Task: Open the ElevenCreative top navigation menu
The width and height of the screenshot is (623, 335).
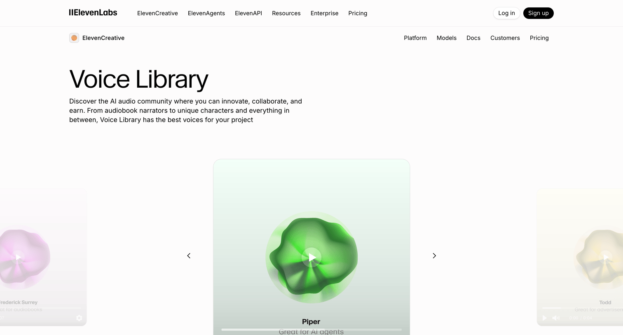Action: (157, 13)
